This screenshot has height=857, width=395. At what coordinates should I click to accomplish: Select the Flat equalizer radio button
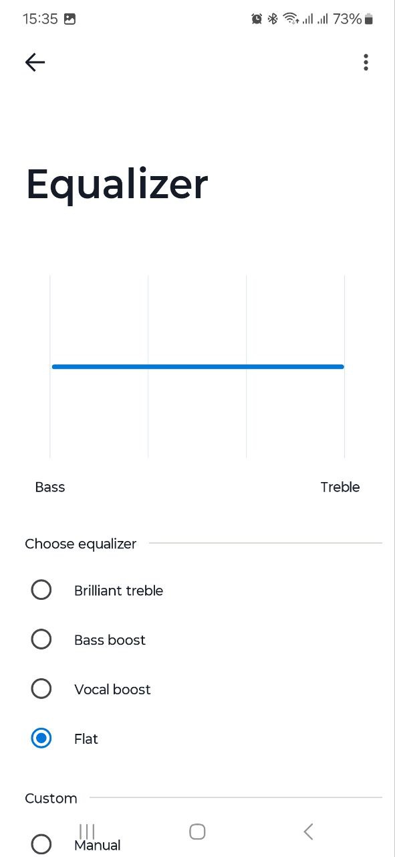41,738
